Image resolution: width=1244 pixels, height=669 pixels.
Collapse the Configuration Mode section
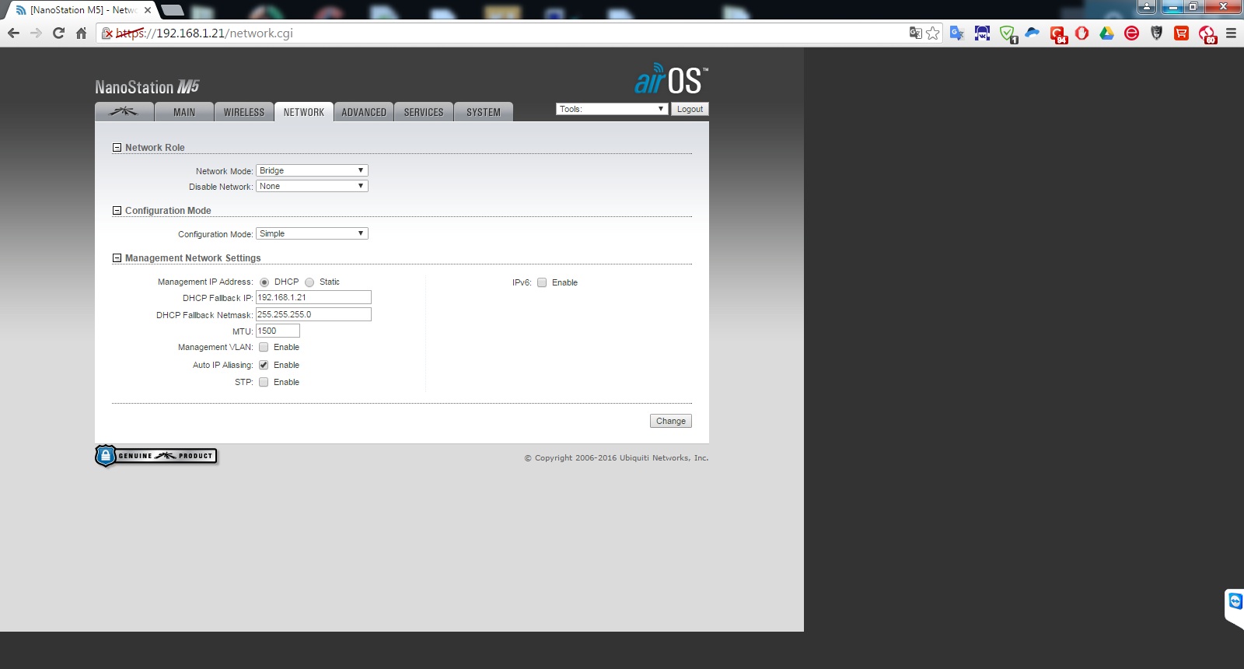click(x=117, y=210)
